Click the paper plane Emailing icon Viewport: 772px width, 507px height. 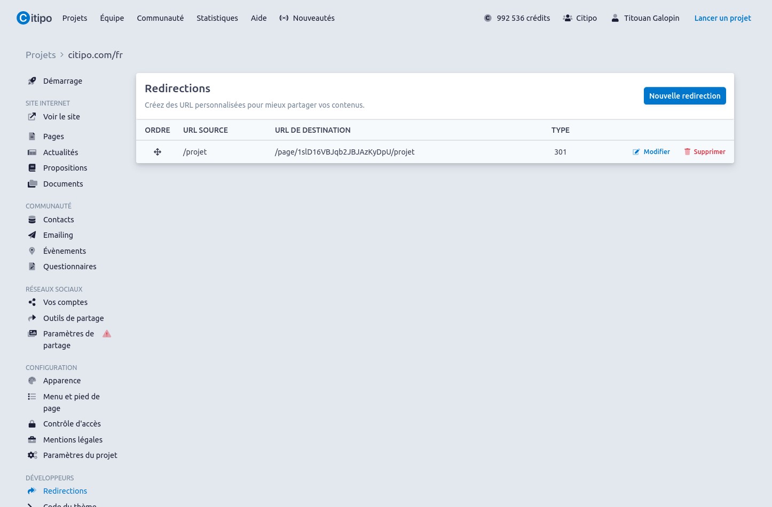[x=32, y=235]
